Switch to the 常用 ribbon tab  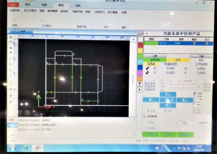(x=27, y=5)
